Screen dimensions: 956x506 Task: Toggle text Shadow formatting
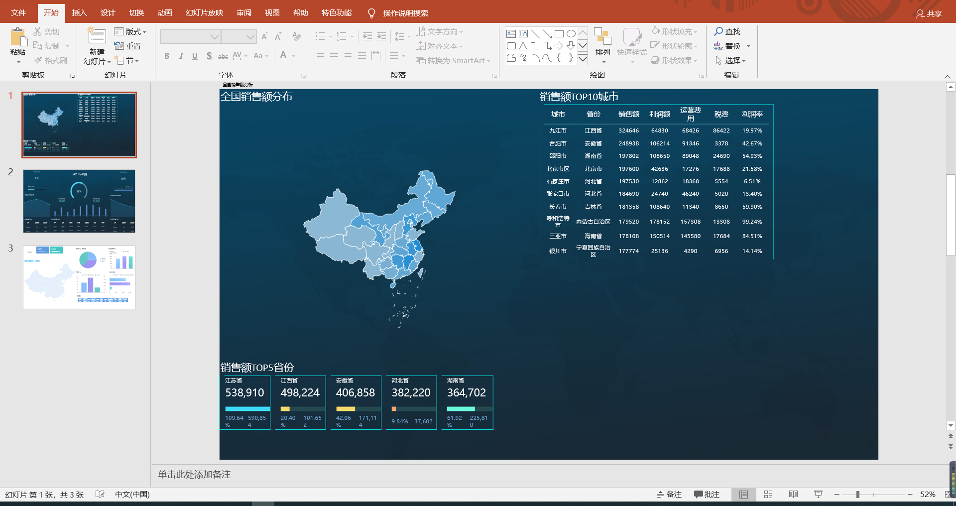pyautogui.click(x=209, y=56)
